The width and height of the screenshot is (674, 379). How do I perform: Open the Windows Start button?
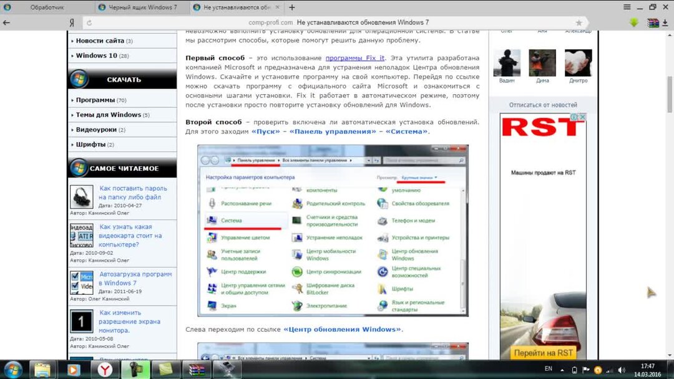(x=13, y=370)
